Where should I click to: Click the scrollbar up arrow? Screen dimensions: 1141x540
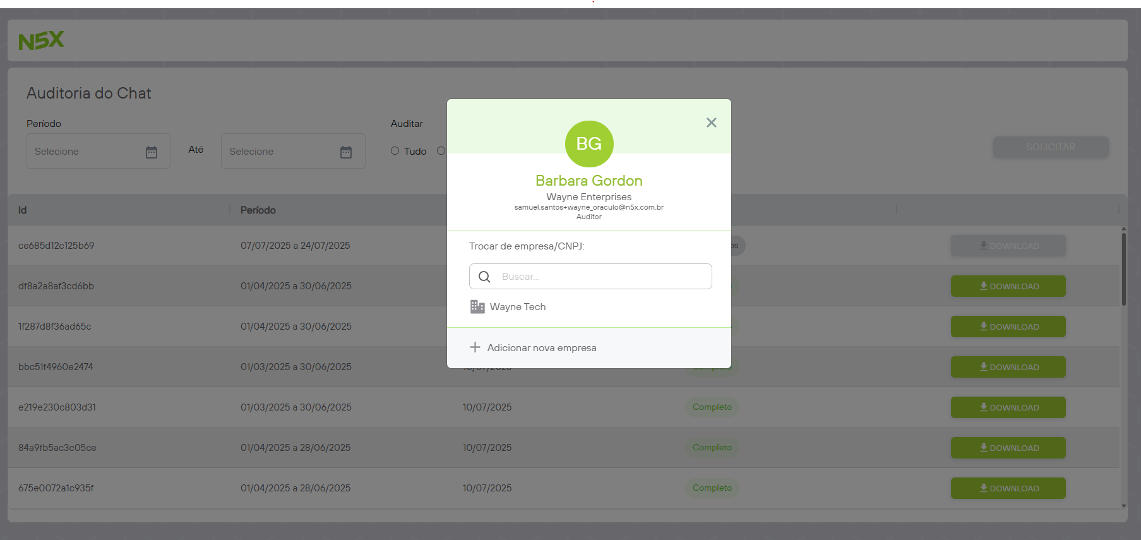pyautogui.click(x=1123, y=229)
